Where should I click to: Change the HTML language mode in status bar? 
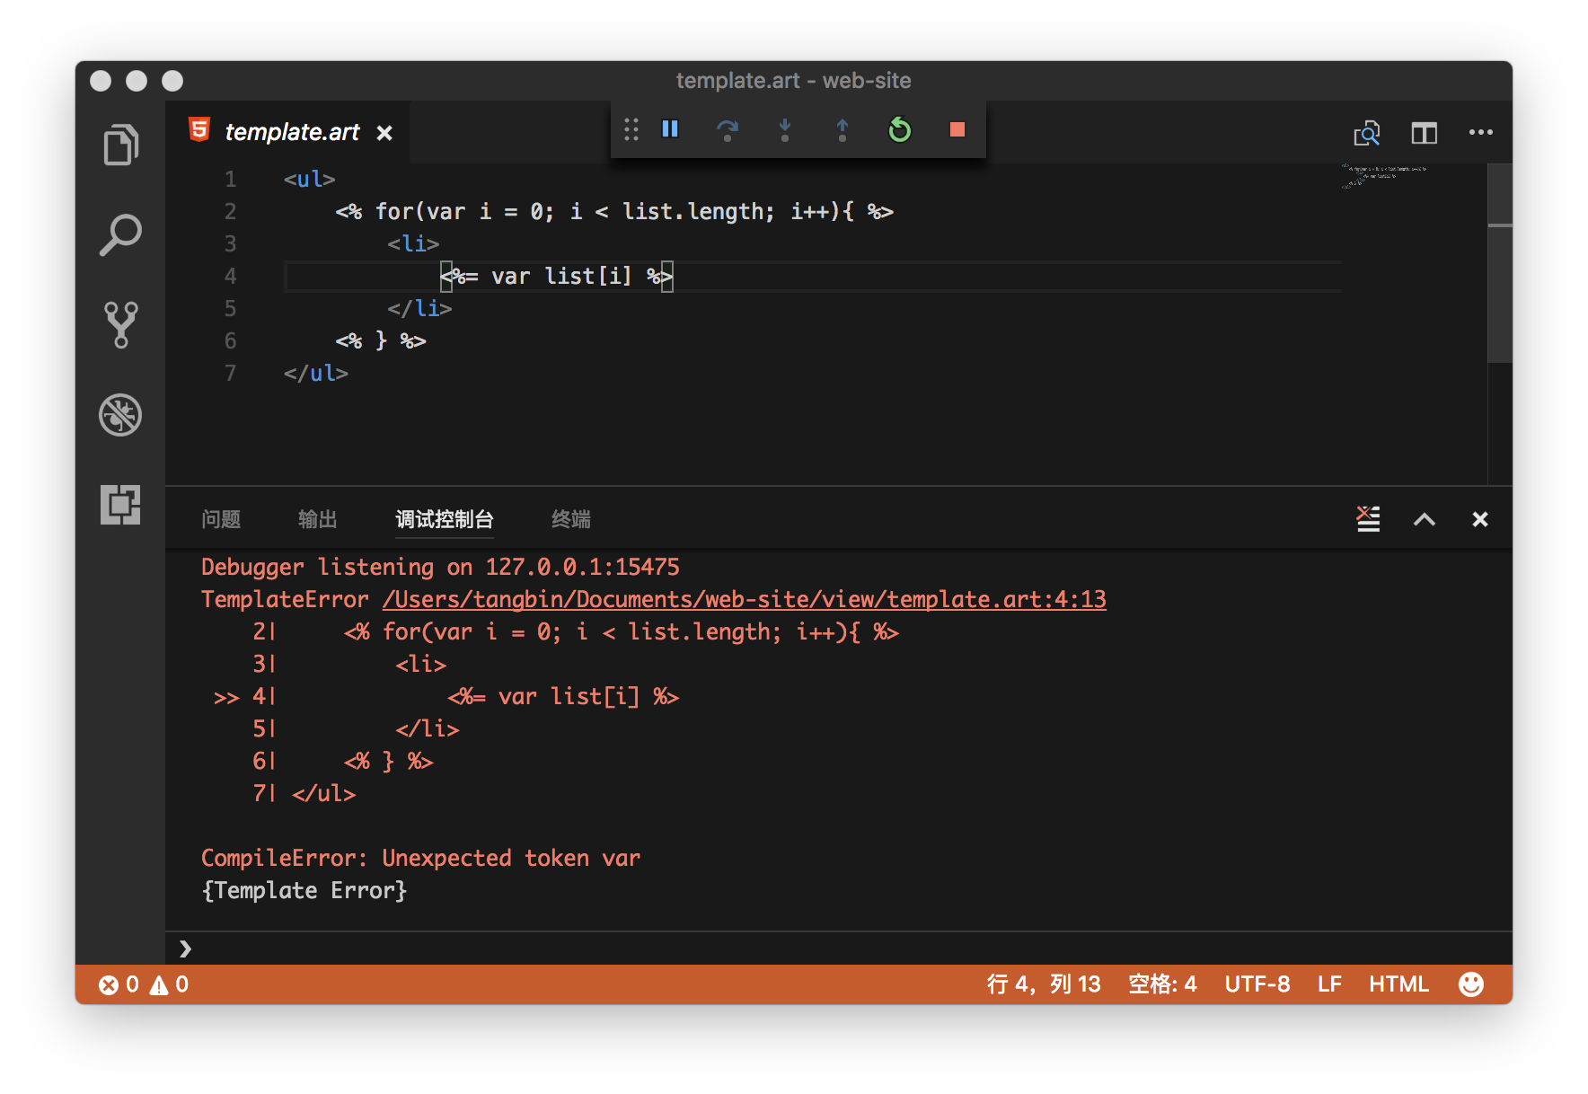click(x=1398, y=984)
